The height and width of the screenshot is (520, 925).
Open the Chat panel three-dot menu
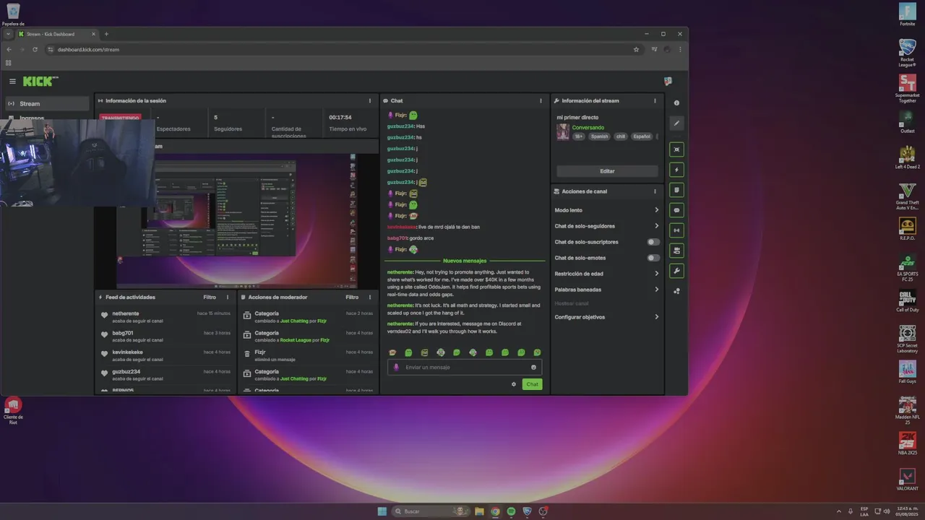(x=541, y=101)
